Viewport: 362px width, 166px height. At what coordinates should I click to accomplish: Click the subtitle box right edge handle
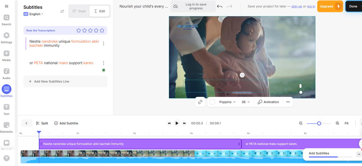click(300, 86)
